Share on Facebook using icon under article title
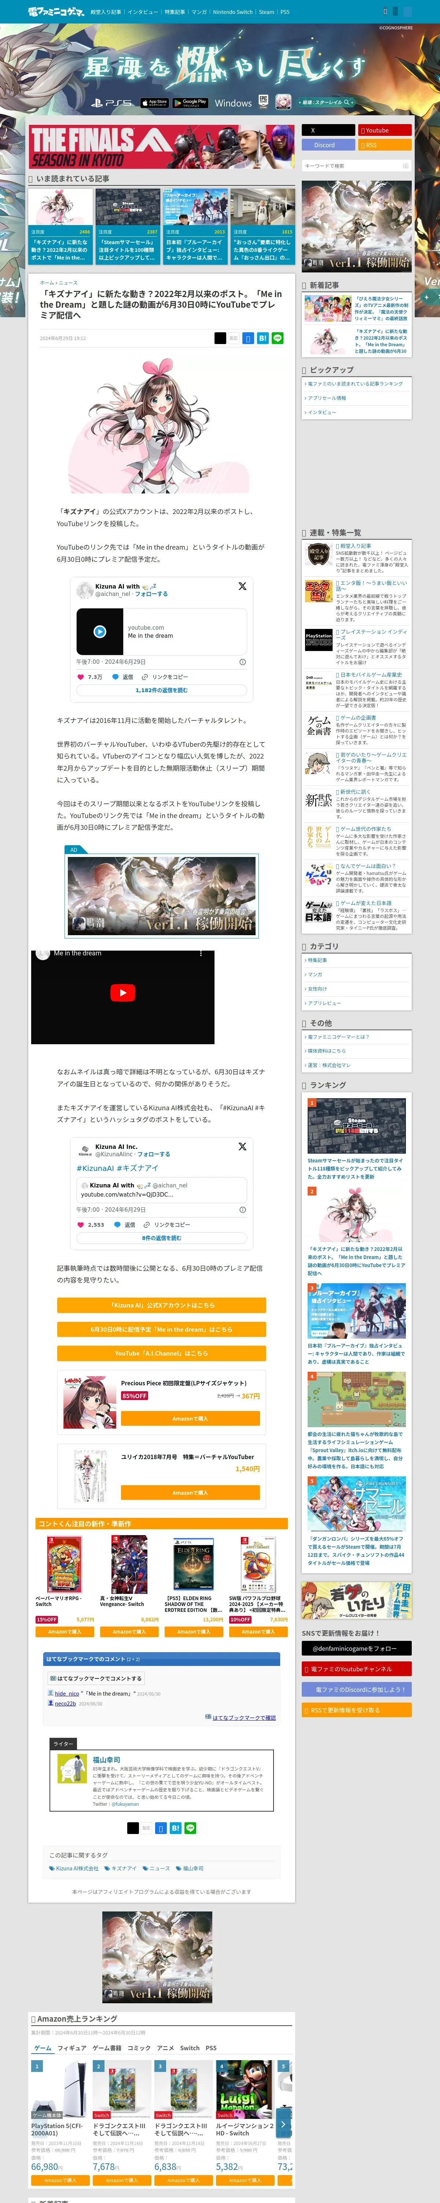This screenshot has height=2203, width=440. click(x=248, y=338)
